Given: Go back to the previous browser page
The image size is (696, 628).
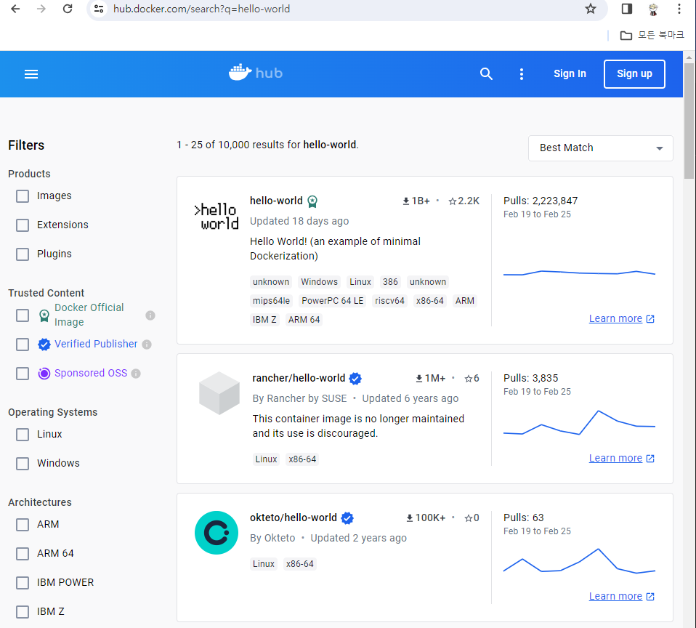Looking at the screenshot, I should tap(15, 9).
